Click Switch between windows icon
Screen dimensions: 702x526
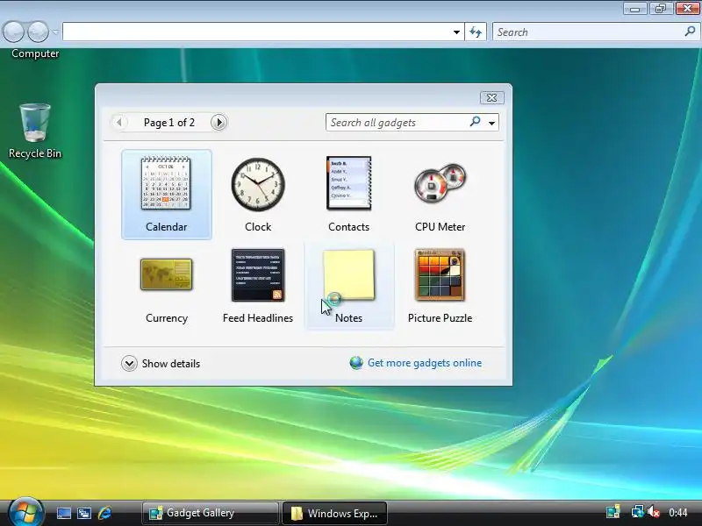[x=84, y=513]
